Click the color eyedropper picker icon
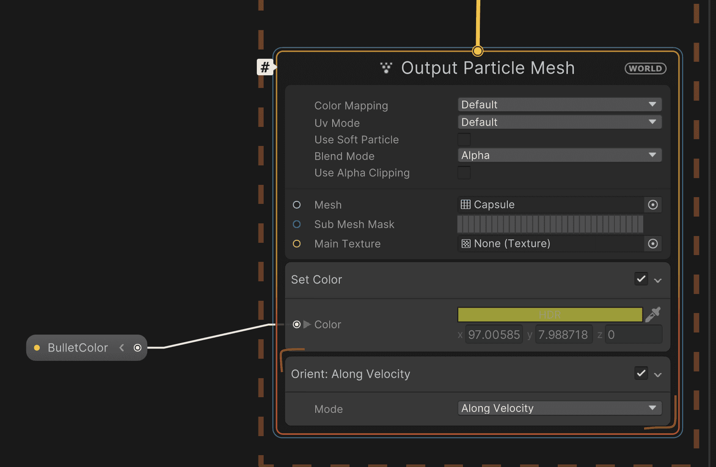Viewport: 716px width, 467px height. pyautogui.click(x=653, y=314)
